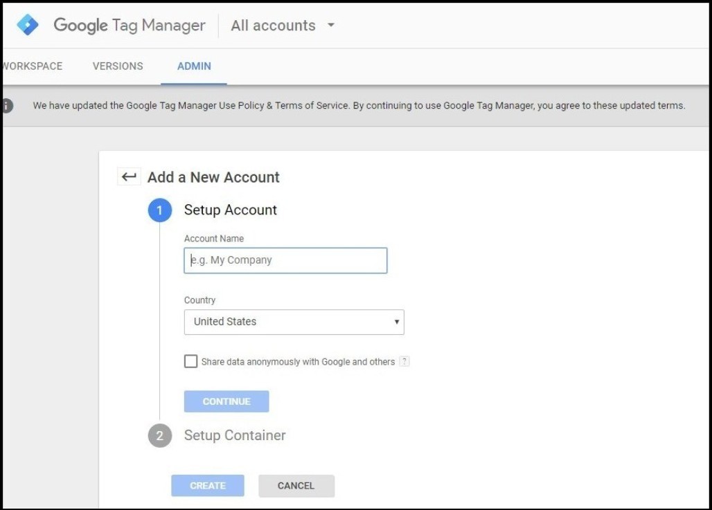The image size is (712, 510).
Task: Switch to the Versions tab
Action: 118,66
